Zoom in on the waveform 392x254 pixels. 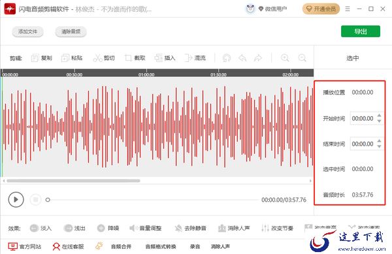tap(285, 58)
